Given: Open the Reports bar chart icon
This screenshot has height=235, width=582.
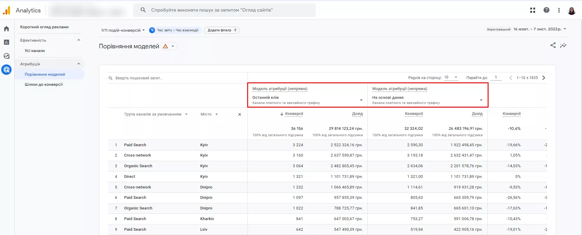Looking at the screenshot, I should click(6, 42).
